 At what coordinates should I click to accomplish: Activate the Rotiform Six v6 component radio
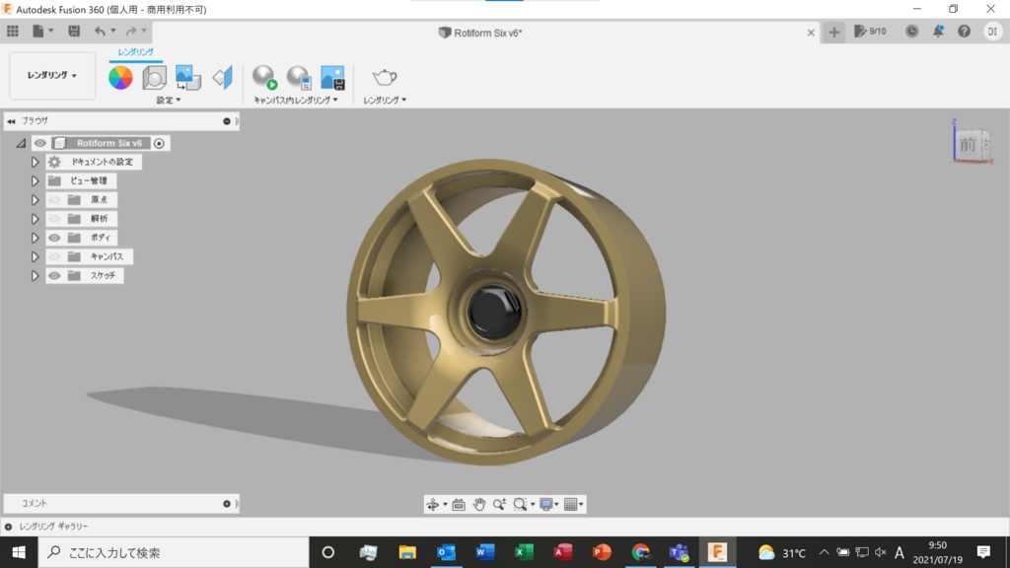click(x=159, y=143)
